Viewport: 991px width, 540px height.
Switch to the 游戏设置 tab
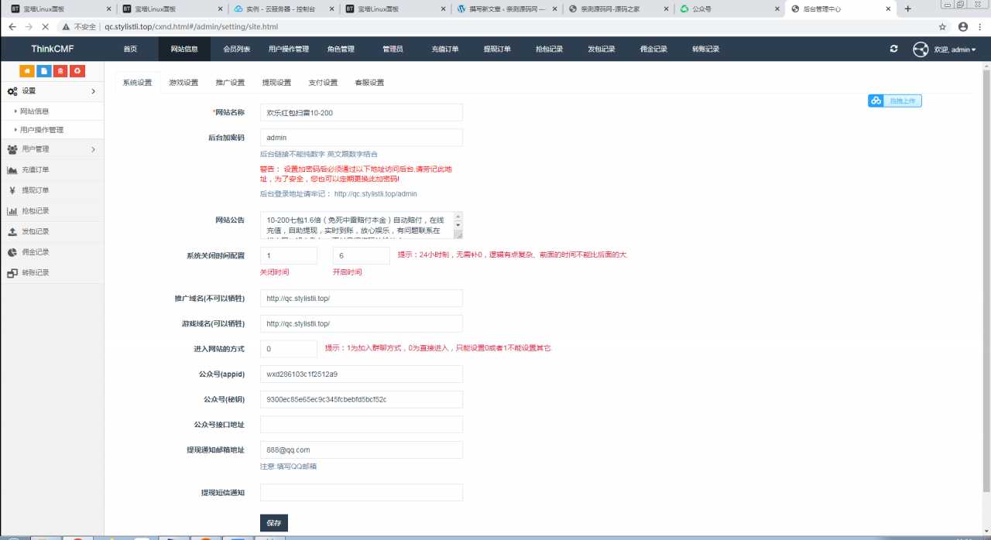click(183, 83)
